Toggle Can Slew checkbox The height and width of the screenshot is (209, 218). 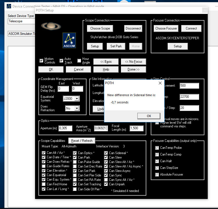[106, 157]
